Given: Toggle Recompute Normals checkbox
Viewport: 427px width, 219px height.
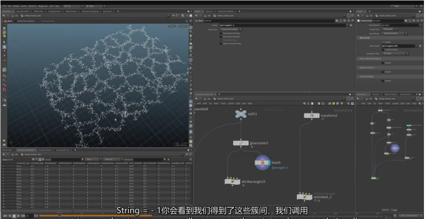Looking at the screenshot, I should (x=222, y=33).
